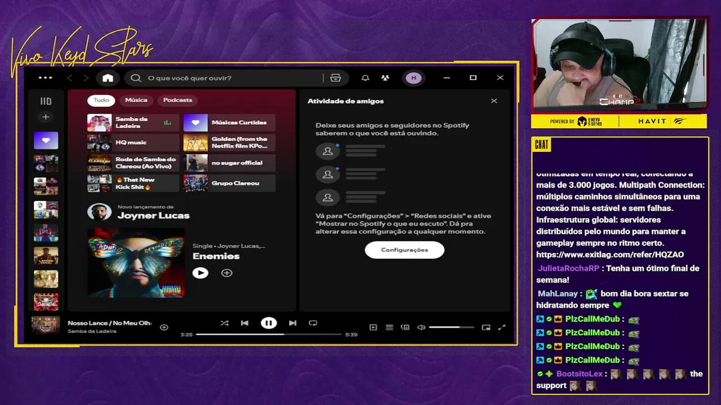Open now-playing album thumbnail
The image size is (721, 405).
coord(46,326)
